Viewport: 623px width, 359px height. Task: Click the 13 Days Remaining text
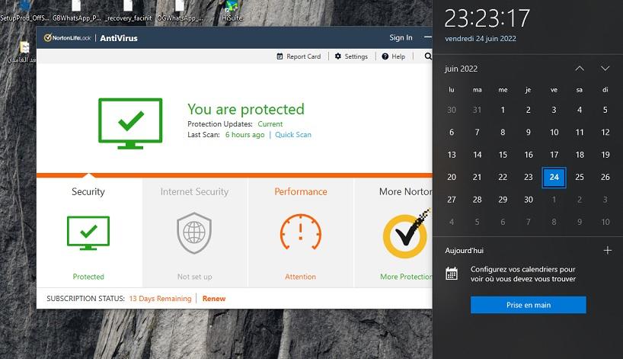click(x=160, y=299)
